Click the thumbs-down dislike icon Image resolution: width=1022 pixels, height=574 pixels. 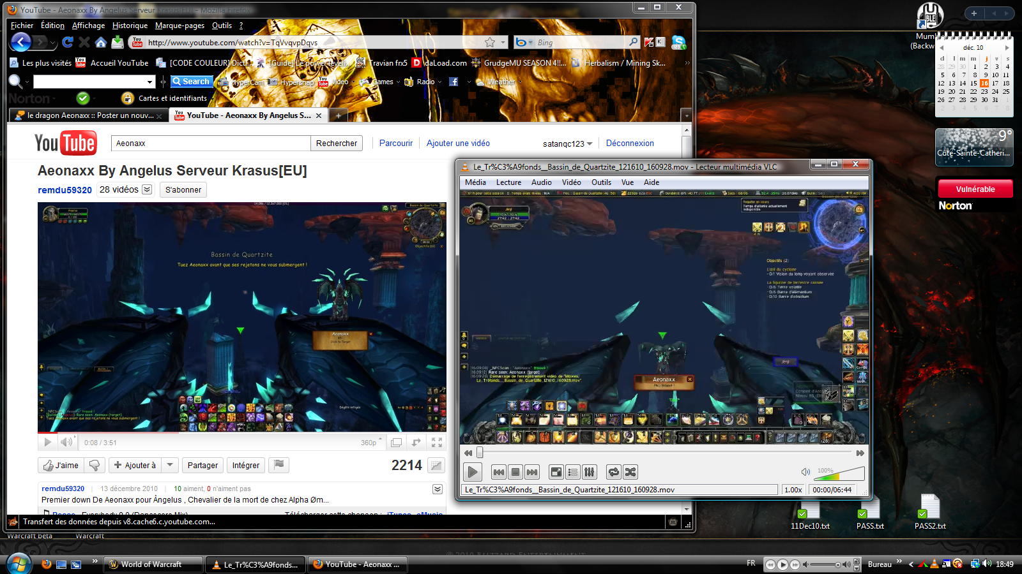click(x=95, y=466)
